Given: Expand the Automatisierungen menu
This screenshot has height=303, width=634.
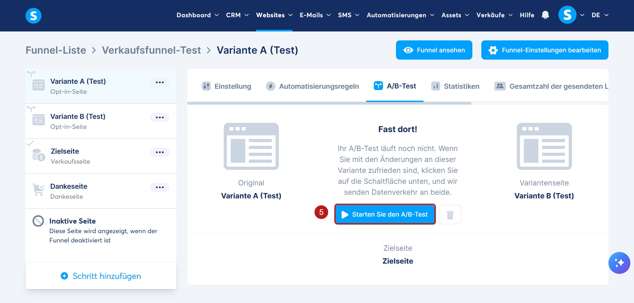Looking at the screenshot, I should (400, 15).
